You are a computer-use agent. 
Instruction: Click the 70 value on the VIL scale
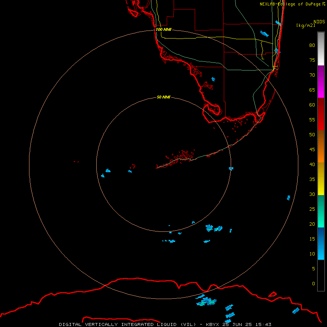click(312, 75)
